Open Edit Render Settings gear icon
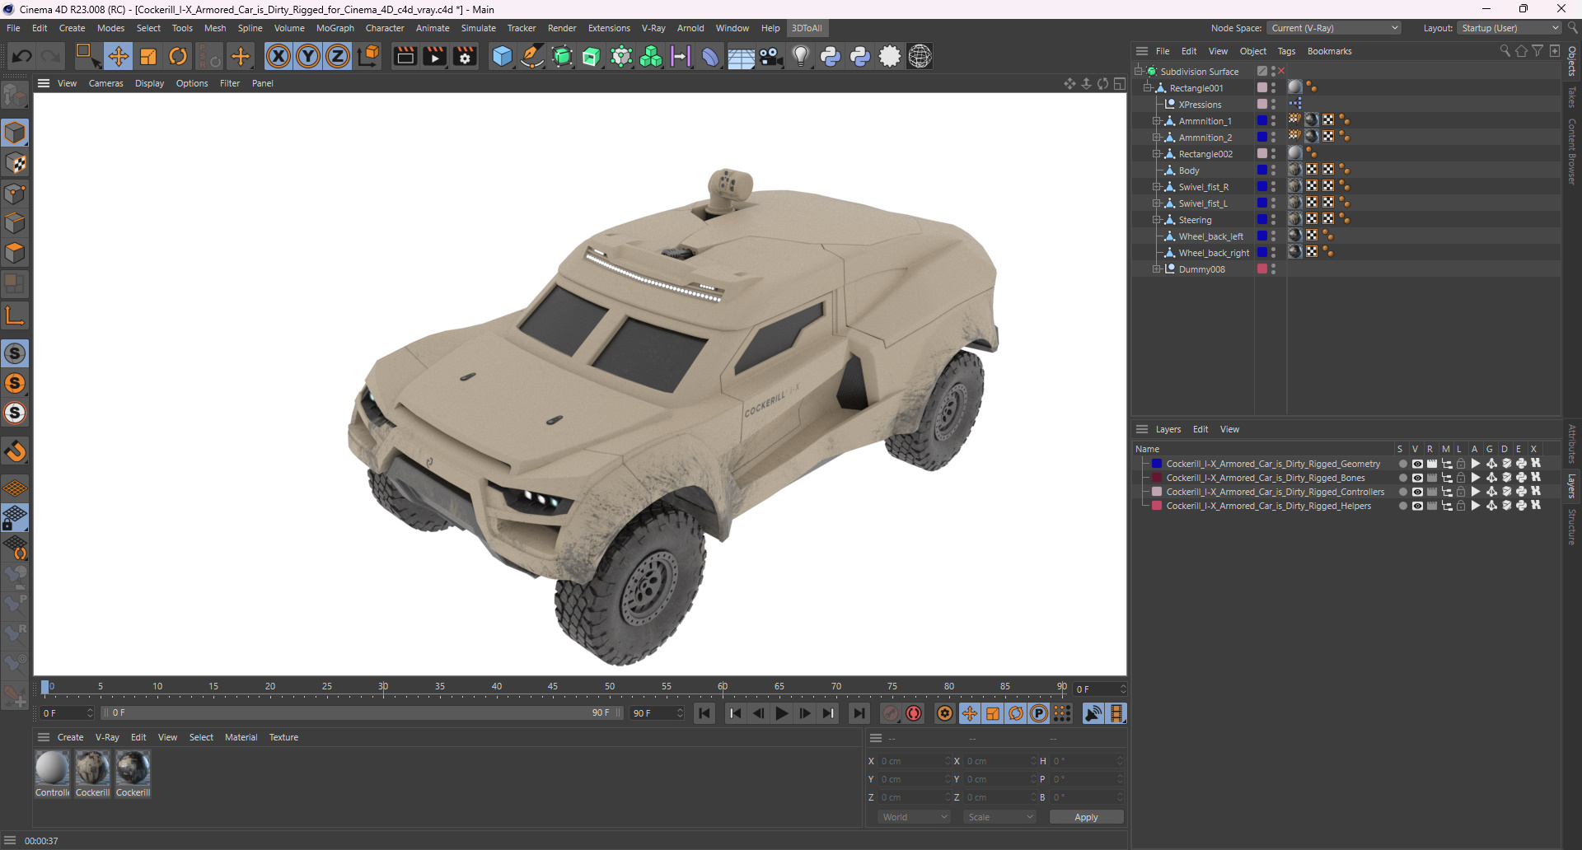The width and height of the screenshot is (1582, 850). [465, 56]
